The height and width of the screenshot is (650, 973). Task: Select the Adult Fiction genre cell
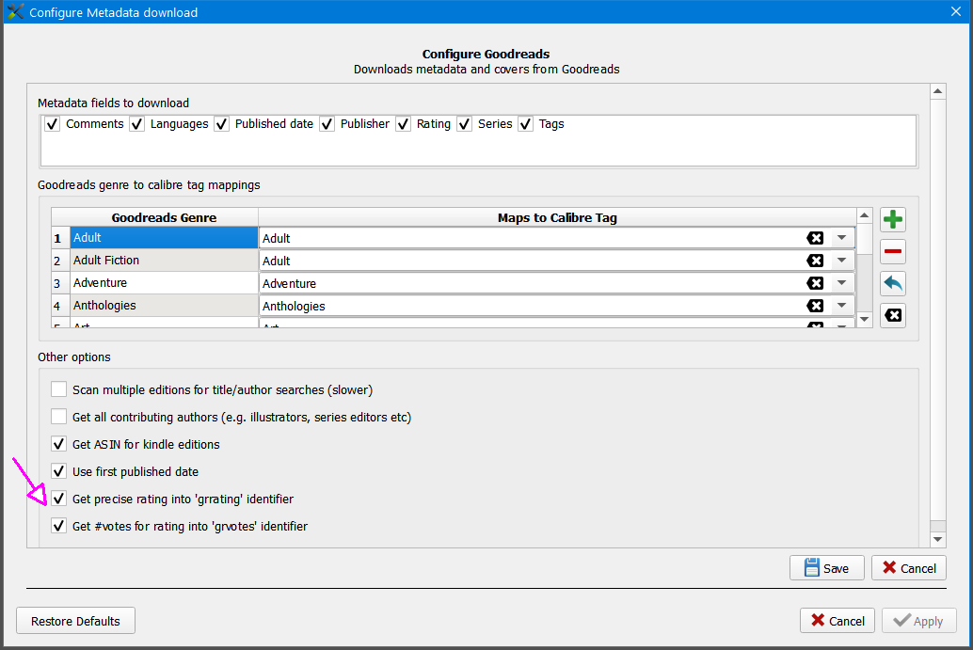[x=164, y=261]
